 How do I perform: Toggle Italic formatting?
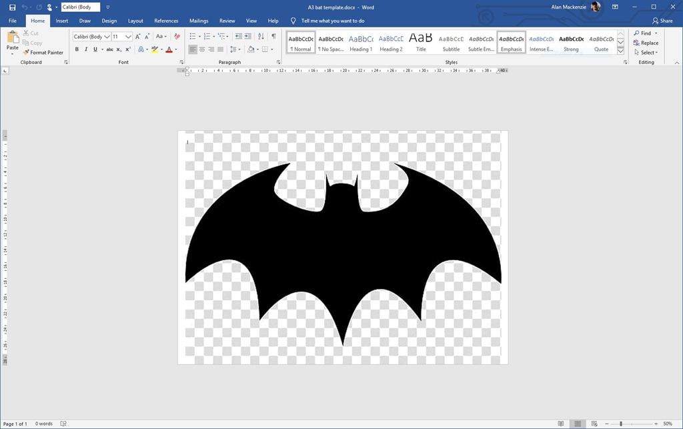point(85,49)
